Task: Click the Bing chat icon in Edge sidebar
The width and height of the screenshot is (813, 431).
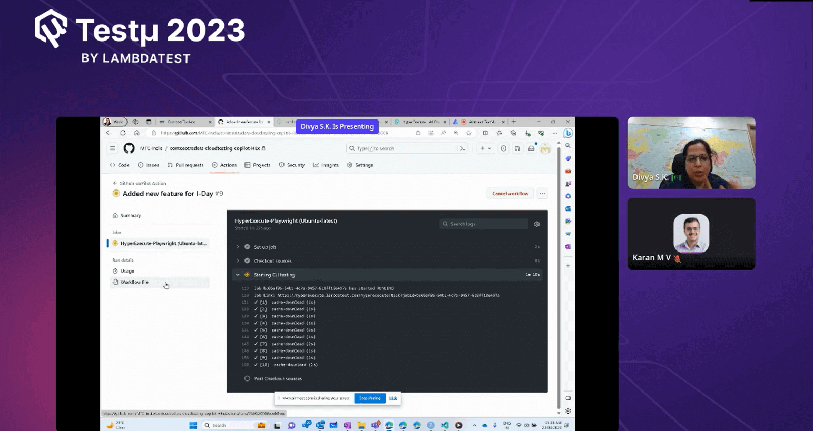Action: click(x=568, y=133)
